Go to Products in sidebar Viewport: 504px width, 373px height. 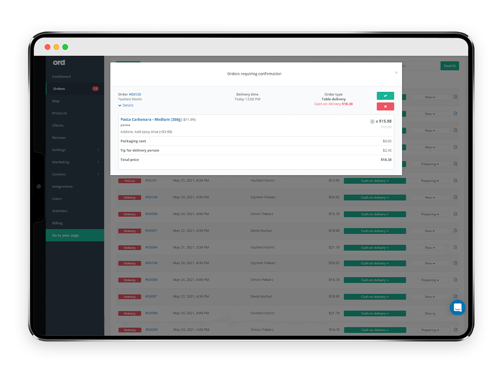(x=60, y=113)
